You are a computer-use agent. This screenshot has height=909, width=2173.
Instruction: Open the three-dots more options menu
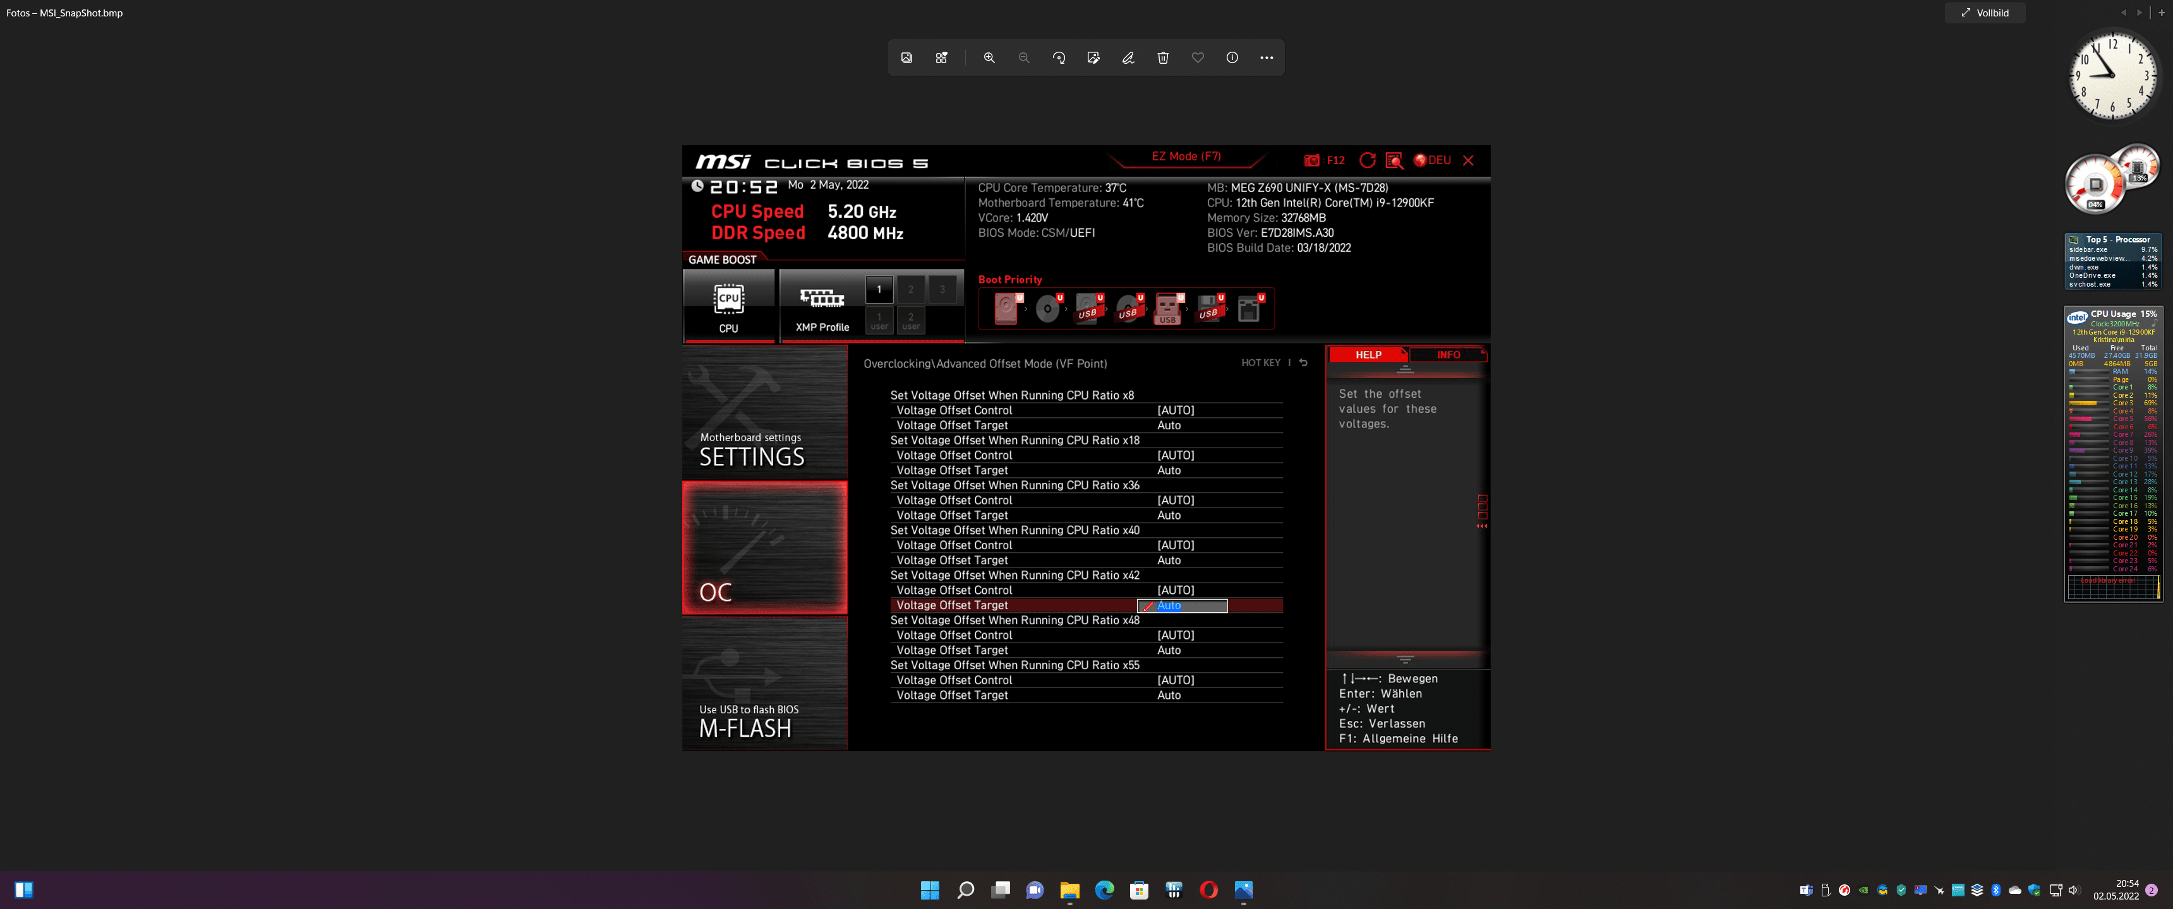1266,57
